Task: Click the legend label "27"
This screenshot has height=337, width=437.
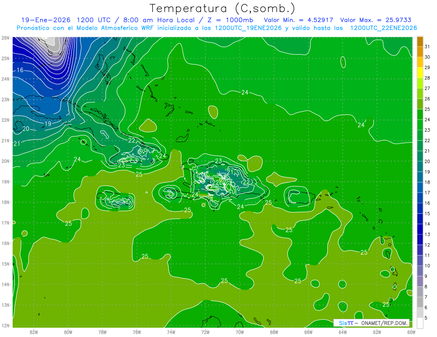Action: (427, 88)
